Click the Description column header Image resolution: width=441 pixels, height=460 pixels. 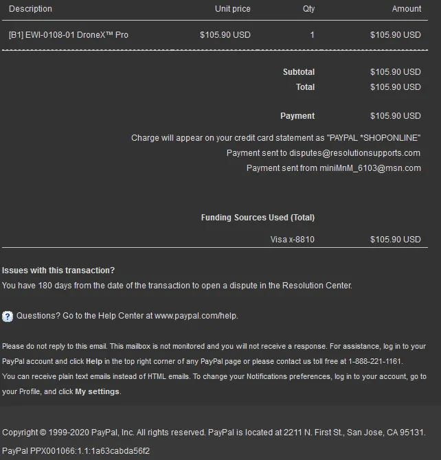tap(30, 9)
